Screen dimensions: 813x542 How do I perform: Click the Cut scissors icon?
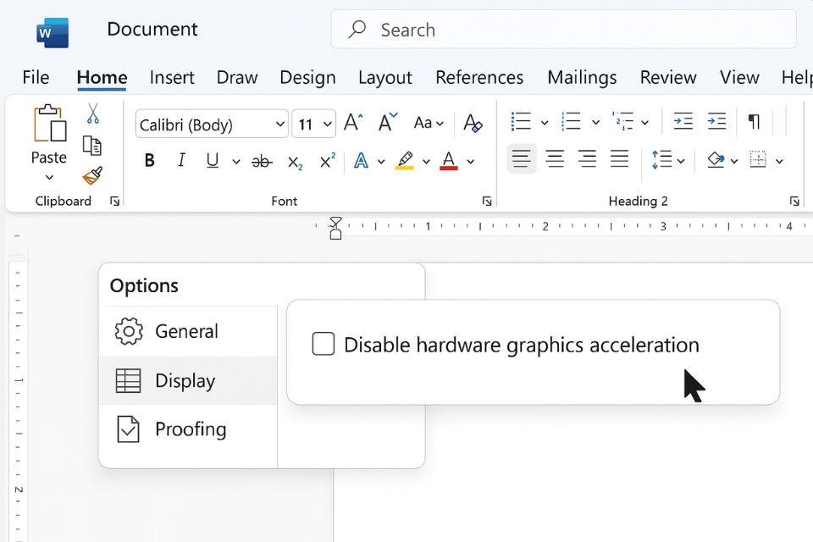point(92,113)
